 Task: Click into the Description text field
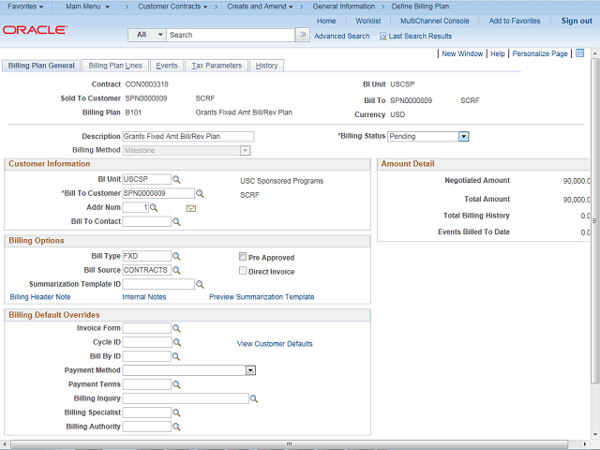pos(187,136)
